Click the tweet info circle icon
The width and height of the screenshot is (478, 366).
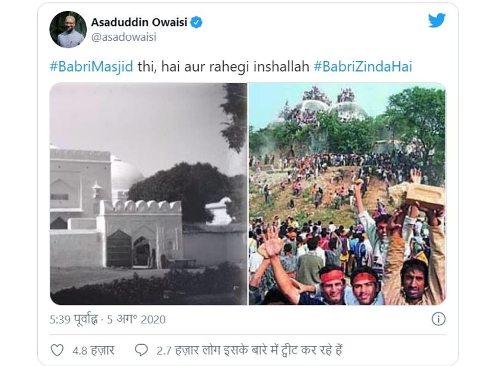pyautogui.click(x=438, y=319)
